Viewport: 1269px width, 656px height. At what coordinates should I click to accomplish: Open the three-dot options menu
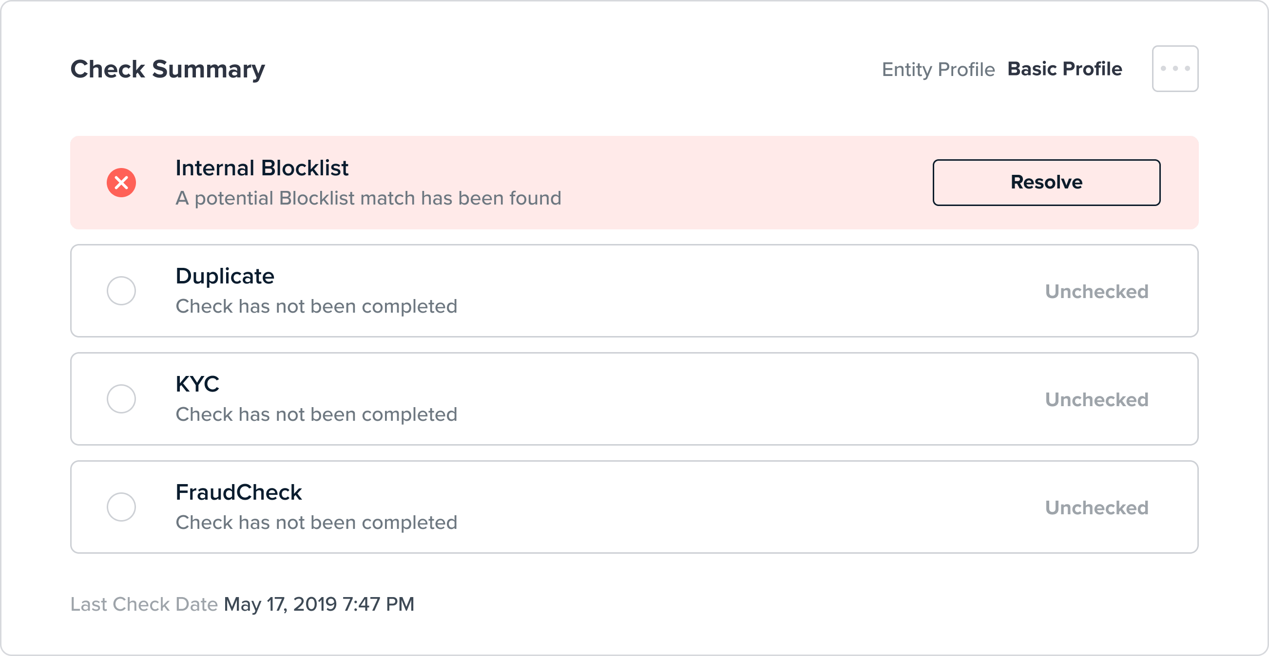pyautogui.click(x=1175, y=68)
